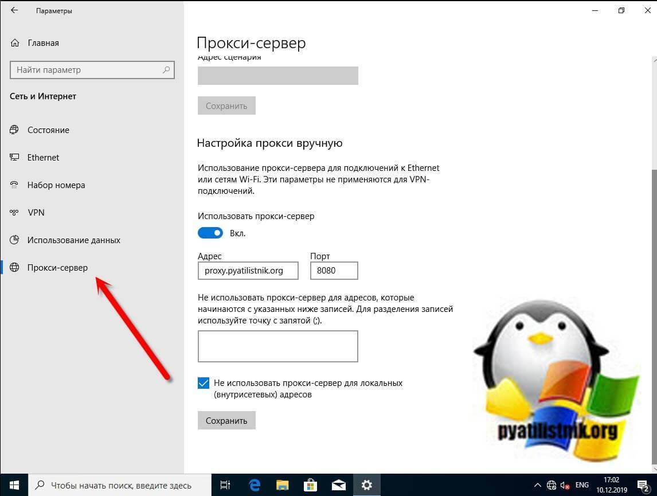
Task: Open Windows Start menu
Action: [14, 485]
